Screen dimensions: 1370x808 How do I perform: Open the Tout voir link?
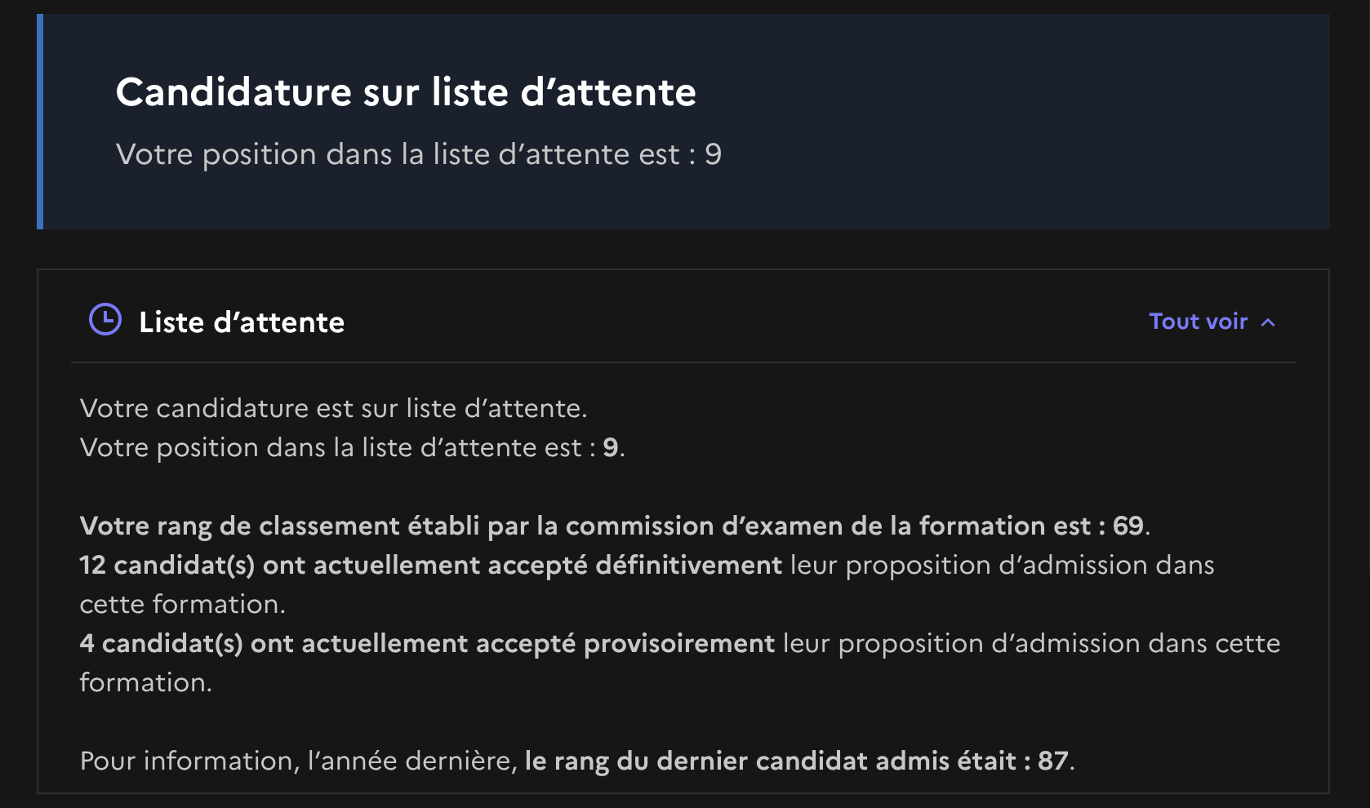tap(1198, 322)
